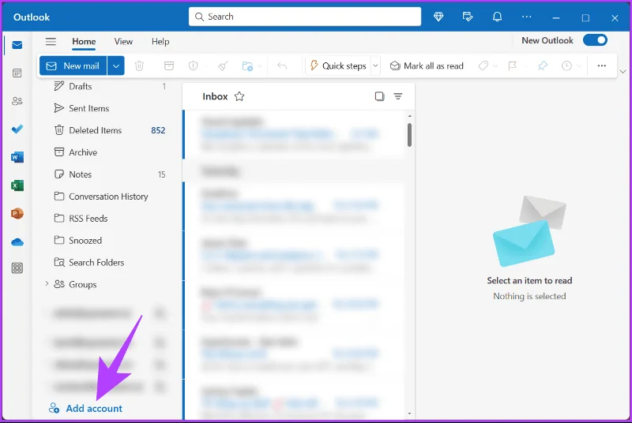Launch PowerPoint from the app rail
The image size is (632, 423).
pos(17,213)
